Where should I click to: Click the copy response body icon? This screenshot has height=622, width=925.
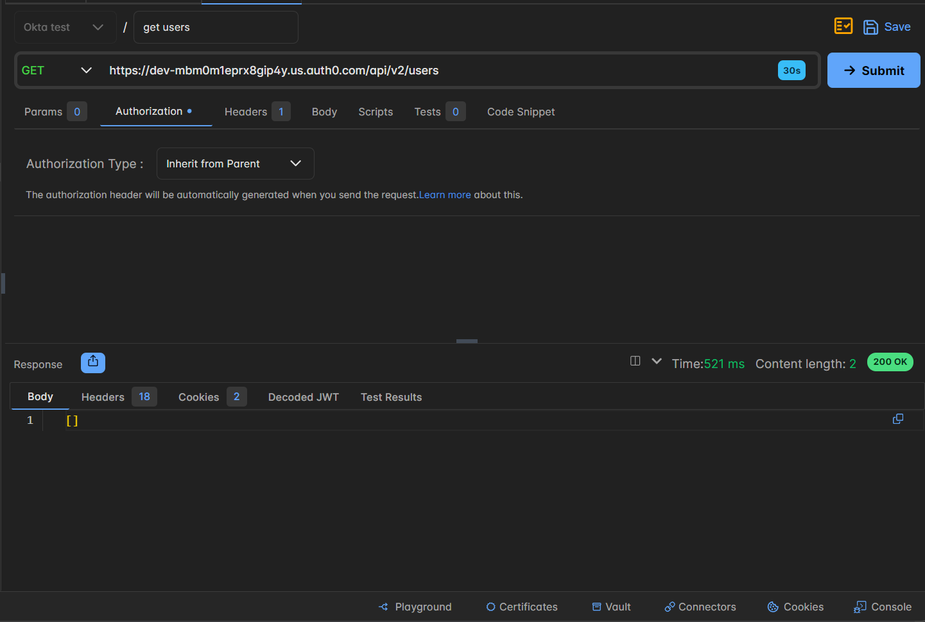[x=898, y=419]
